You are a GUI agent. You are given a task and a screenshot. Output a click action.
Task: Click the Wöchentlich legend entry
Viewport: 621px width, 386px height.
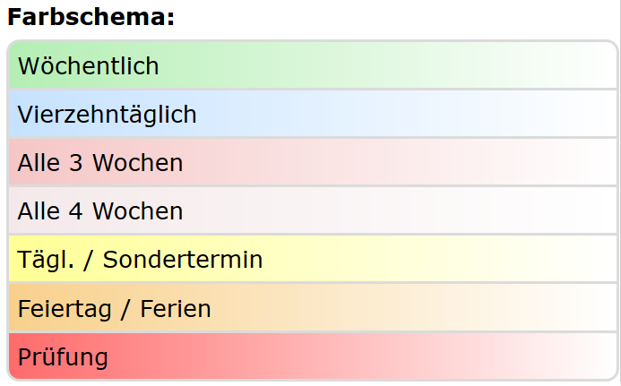[x=88, y=66]
